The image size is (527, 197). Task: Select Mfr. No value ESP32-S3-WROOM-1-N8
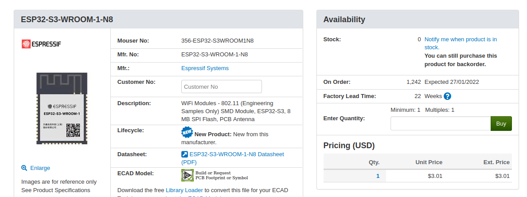tap(215, 54)
